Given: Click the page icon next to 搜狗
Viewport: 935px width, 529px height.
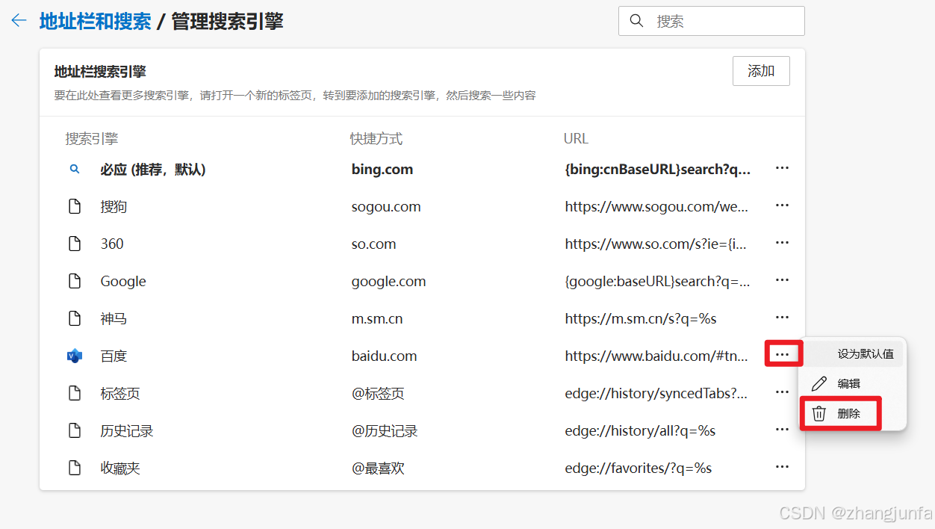Looking at the screenshot, I should tap(75, 207).
